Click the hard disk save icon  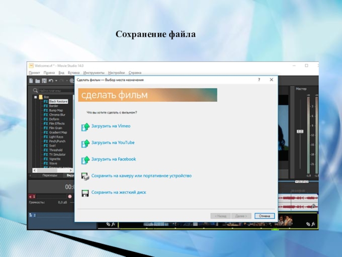coord(85,193)
